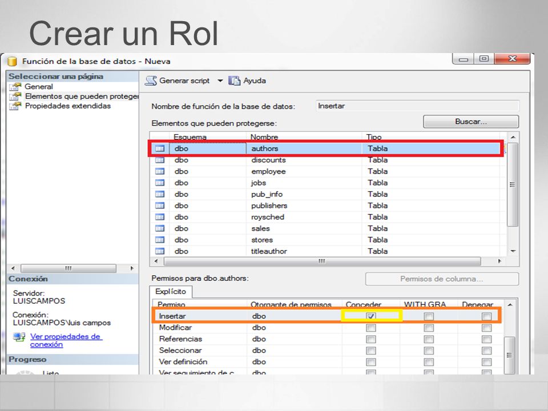Click the securables list horizontal scrollbar
This screenshot has width=548, height=411.
pos(322,261)
